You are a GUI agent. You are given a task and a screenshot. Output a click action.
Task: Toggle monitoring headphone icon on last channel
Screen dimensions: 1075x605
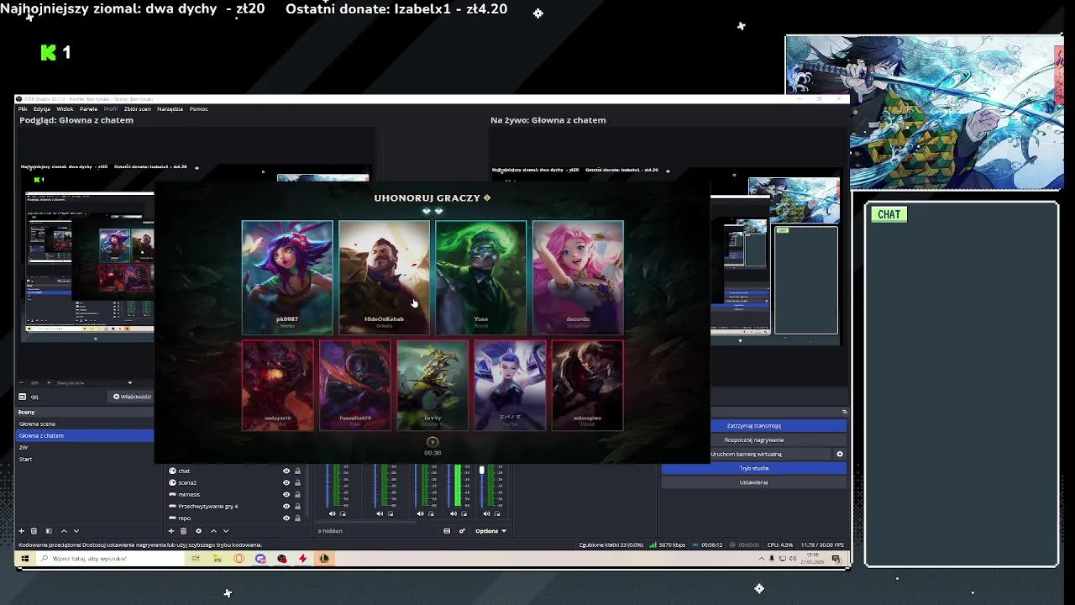click(497, 513)
